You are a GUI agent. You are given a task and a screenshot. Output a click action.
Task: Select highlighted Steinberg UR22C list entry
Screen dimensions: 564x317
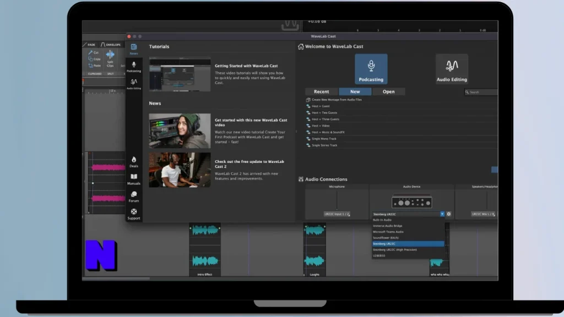pos(408,244)
